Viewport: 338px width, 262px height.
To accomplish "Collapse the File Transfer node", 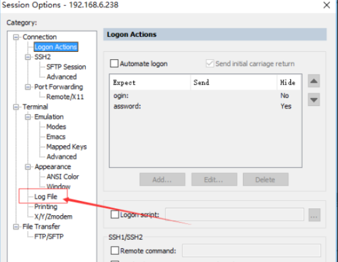I will click(16, 227).
